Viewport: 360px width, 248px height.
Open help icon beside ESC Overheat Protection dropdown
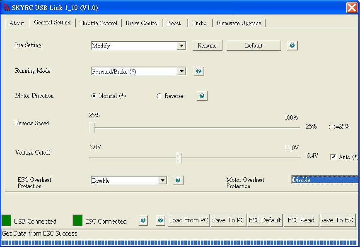click(178, 180)
